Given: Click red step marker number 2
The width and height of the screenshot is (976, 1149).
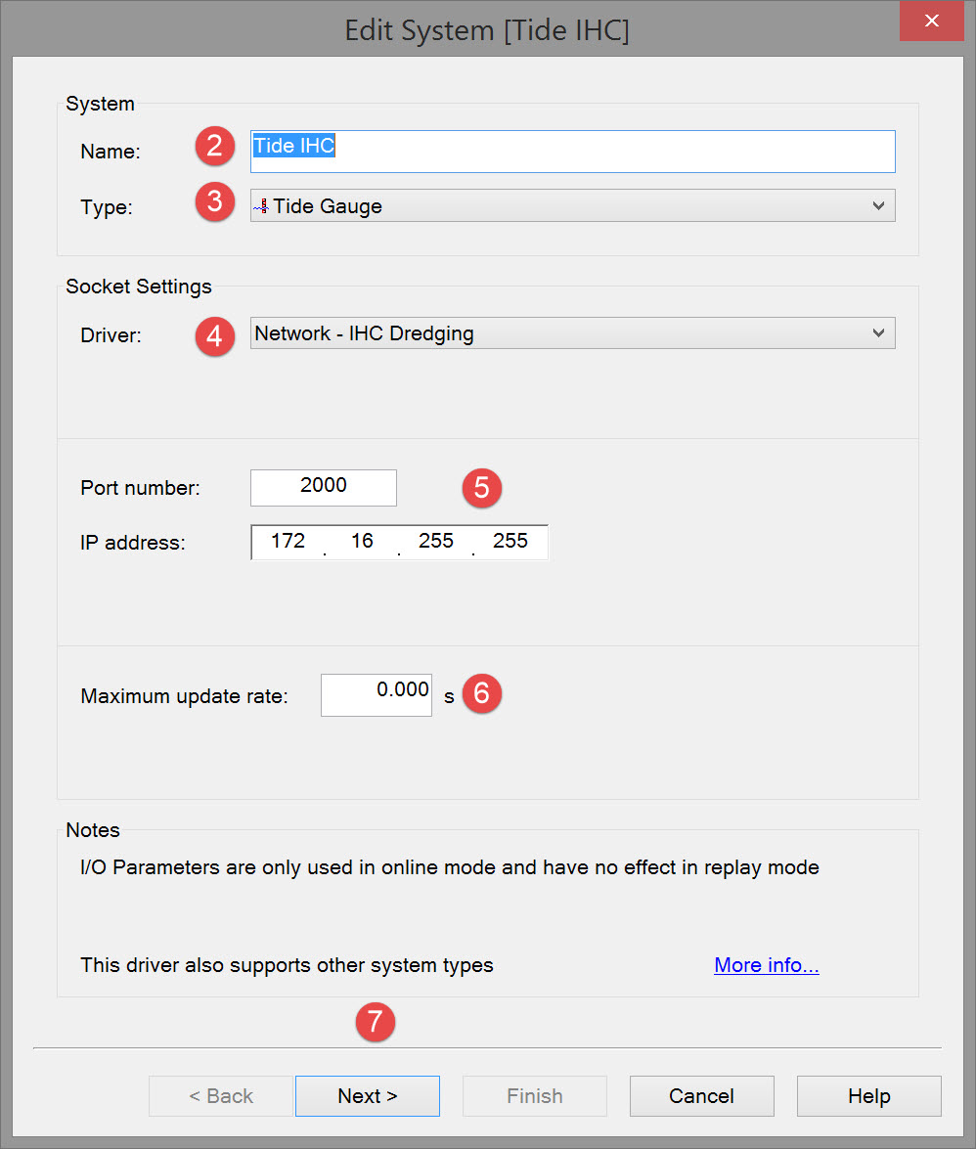Looking at the screenshot, I should tap(214, 147).
